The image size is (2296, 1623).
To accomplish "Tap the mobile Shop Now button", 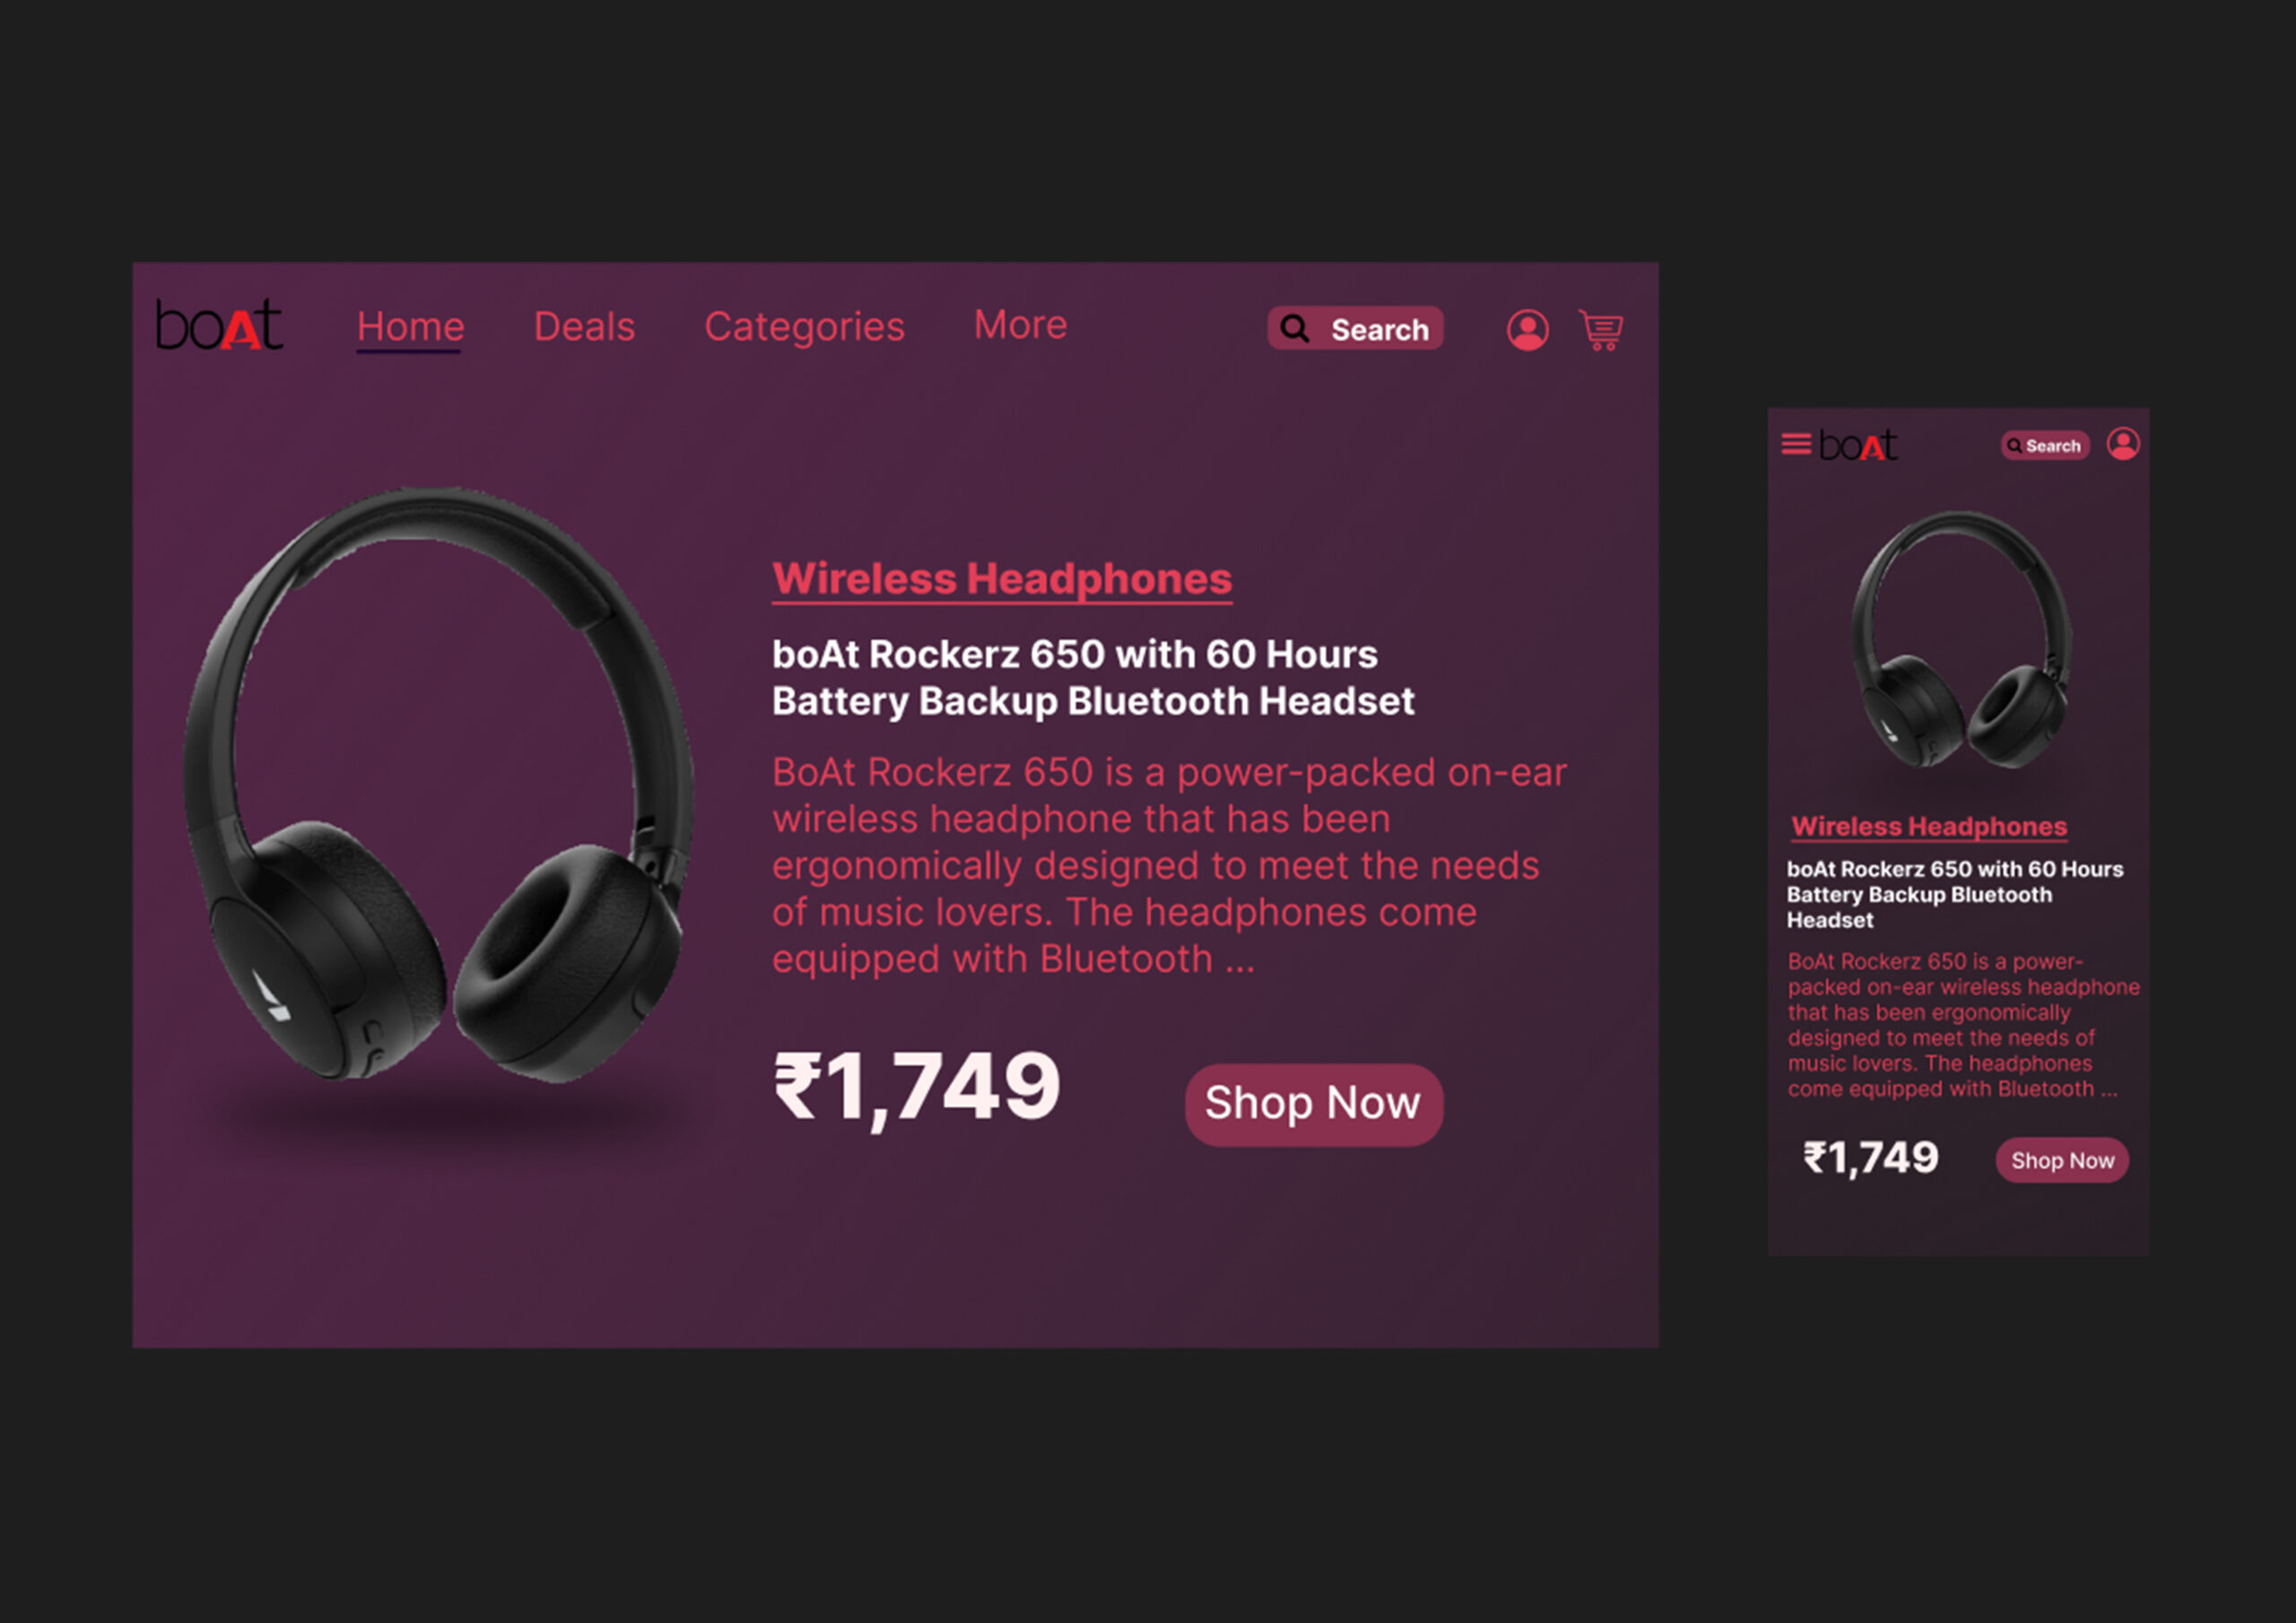I will (x=2062, y=1160).
